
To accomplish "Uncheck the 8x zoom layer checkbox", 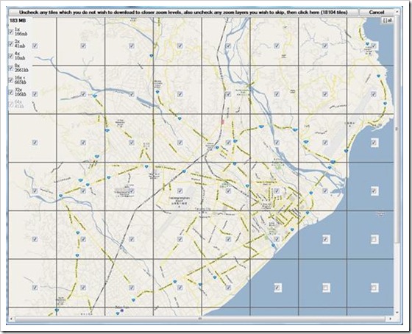I will click(11, 68).
